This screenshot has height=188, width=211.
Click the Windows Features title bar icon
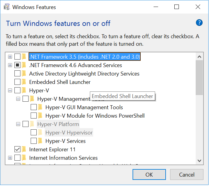click(7, 7)
